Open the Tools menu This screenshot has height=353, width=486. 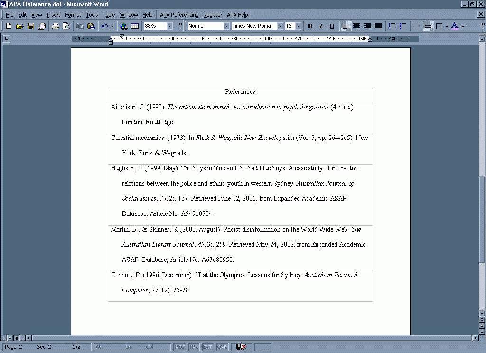tap(92, 15)
